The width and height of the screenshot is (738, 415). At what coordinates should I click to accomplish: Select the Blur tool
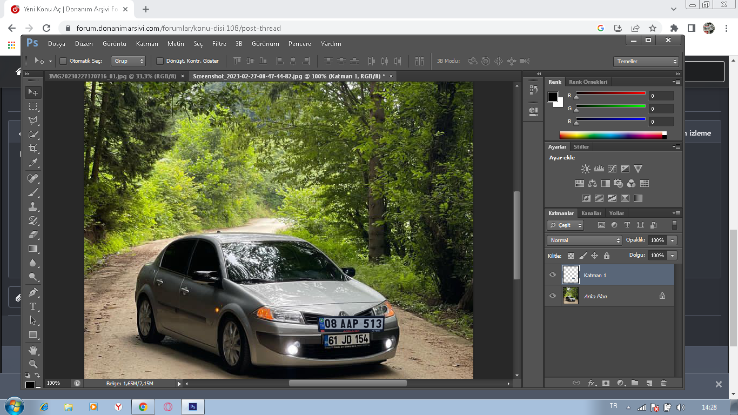[33, 263]
